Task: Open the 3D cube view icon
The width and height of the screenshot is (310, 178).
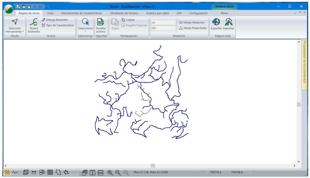Action: pos(26,172)
